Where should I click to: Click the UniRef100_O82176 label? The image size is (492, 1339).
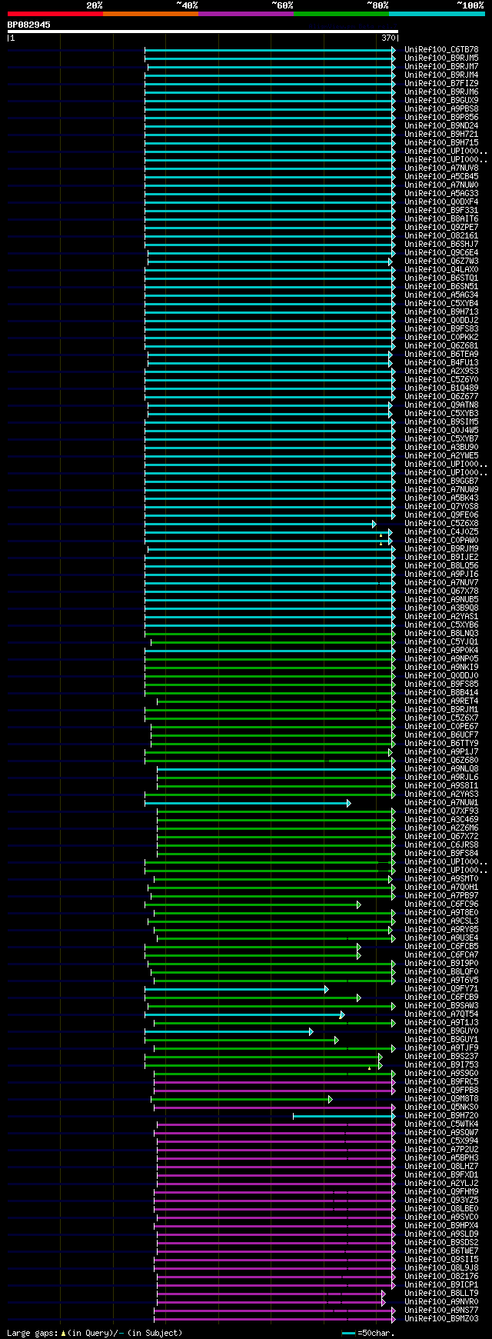tap(441, 1277)
